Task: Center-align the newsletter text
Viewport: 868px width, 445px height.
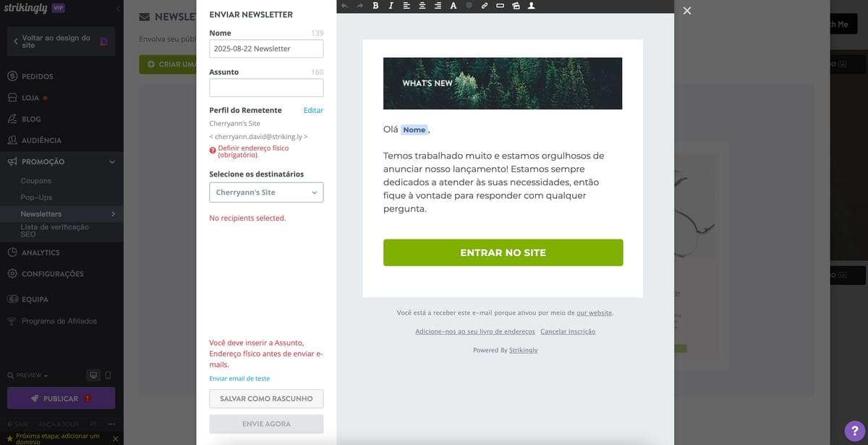Action: [x=422, y=6]
